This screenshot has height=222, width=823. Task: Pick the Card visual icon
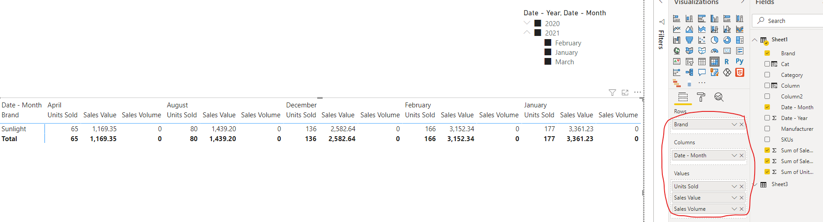point(727,51)
